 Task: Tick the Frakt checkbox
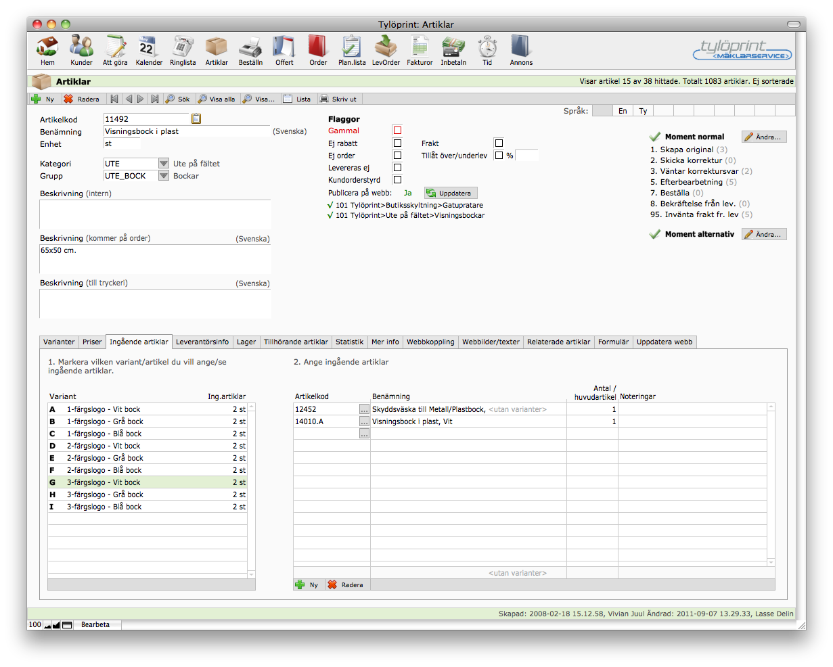[x=499, y=143]
